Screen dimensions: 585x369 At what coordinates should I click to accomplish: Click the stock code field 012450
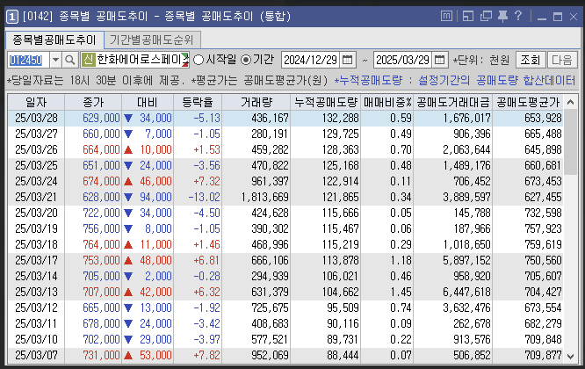tap(28, 60)
